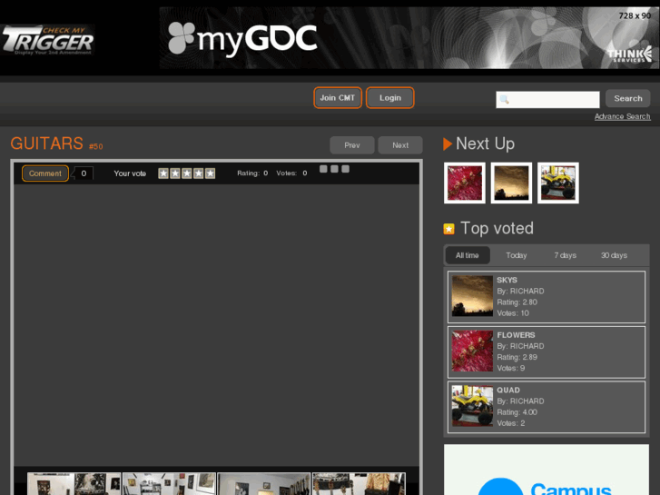Focus the search input field
Image resolution: width=660 pixels, height=495 pixels.
547,99
